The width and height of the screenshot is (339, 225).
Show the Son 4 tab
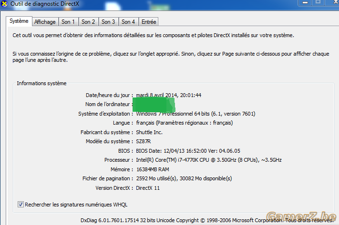coord(128,22)
